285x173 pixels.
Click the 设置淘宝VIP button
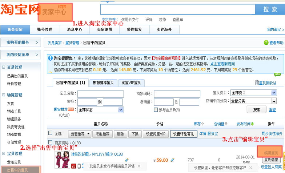point(156,134)
